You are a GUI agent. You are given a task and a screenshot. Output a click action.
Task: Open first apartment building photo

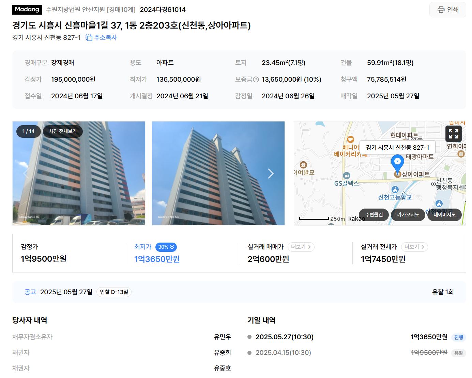(79, 173)
